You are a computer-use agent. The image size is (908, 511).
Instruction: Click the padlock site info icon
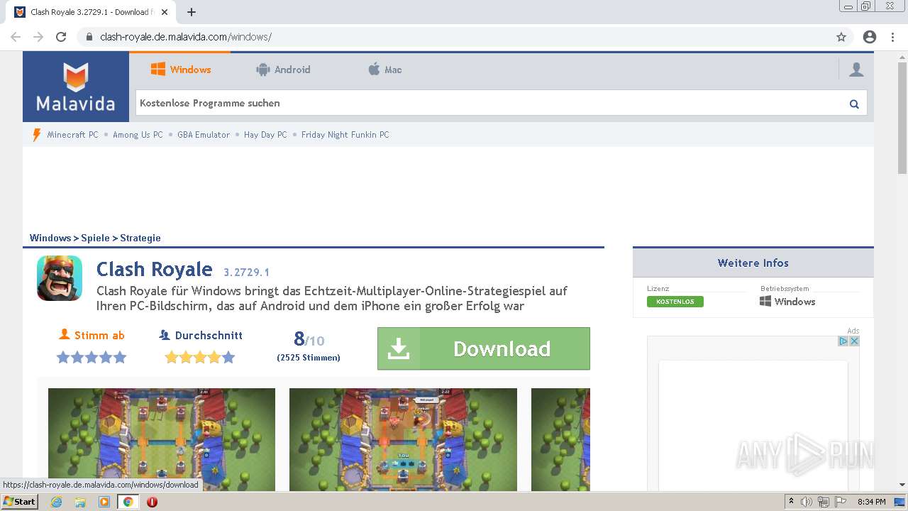[89, 37]
